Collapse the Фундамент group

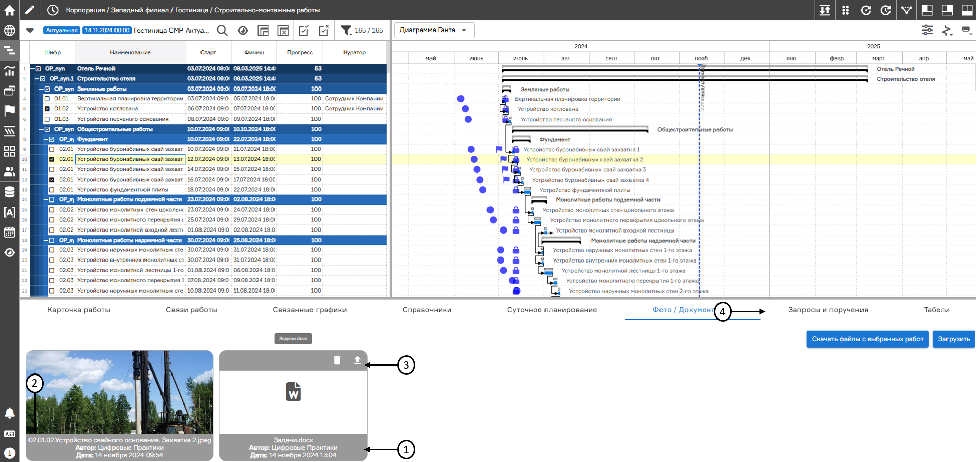point(46,139)
